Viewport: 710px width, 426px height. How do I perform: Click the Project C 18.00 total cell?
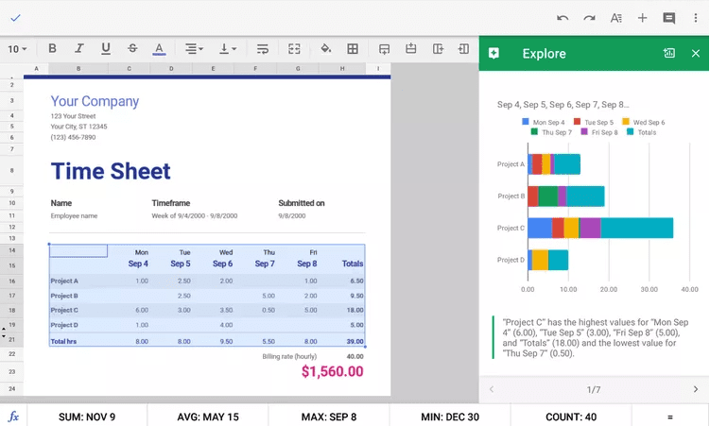(355, 310)
